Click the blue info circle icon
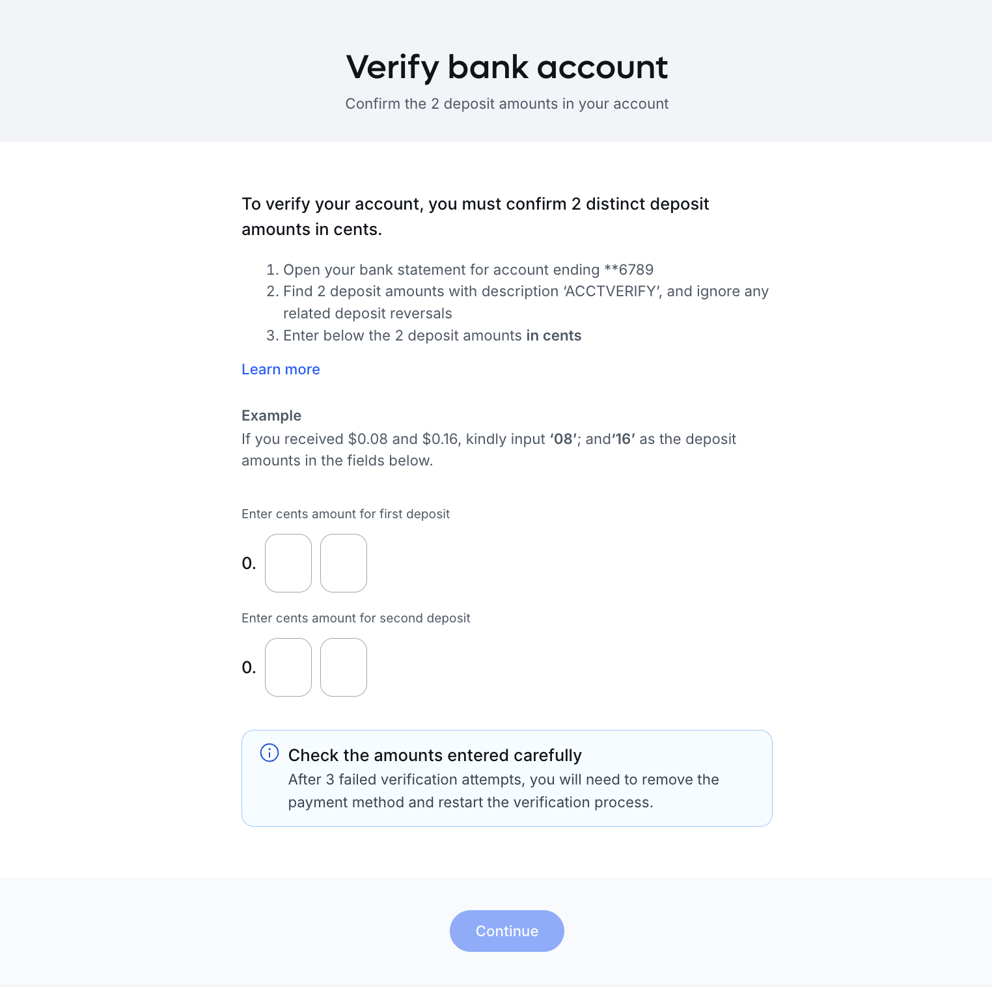The image size is (992, 987). pos(269,753)
